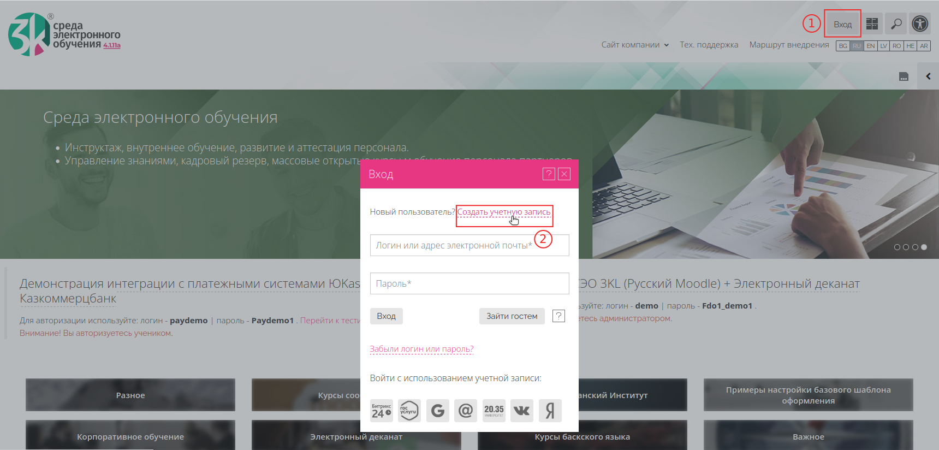Switch language to HE
939x450 pixels.
(x=910, y=46)
